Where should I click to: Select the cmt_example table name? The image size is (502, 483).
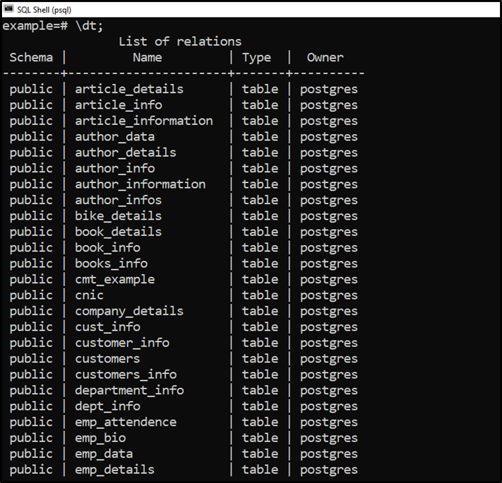click(x=115, y=280)
